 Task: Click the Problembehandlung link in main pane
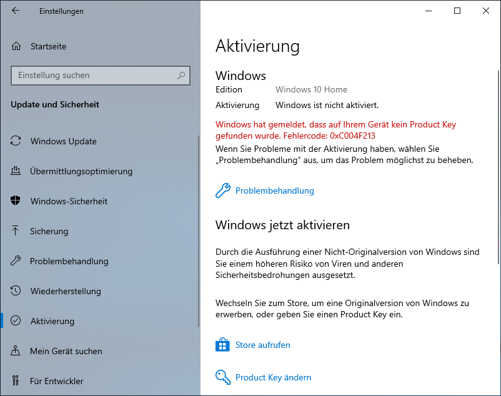(275, 191)
